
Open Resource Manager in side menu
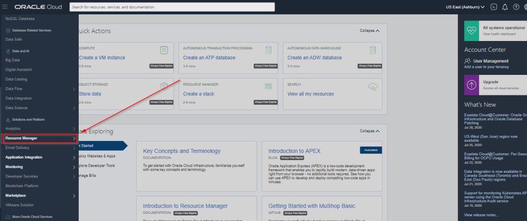[x=39, y=138]
